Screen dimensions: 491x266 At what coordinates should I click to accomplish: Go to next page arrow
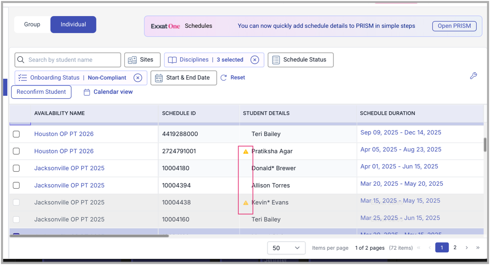coord(467,248)
